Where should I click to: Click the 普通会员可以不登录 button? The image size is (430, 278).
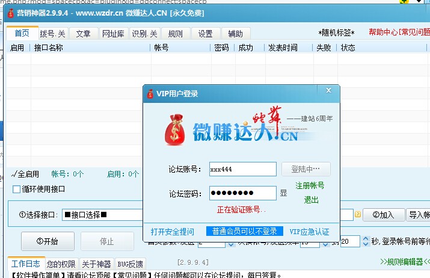point(245,231)
